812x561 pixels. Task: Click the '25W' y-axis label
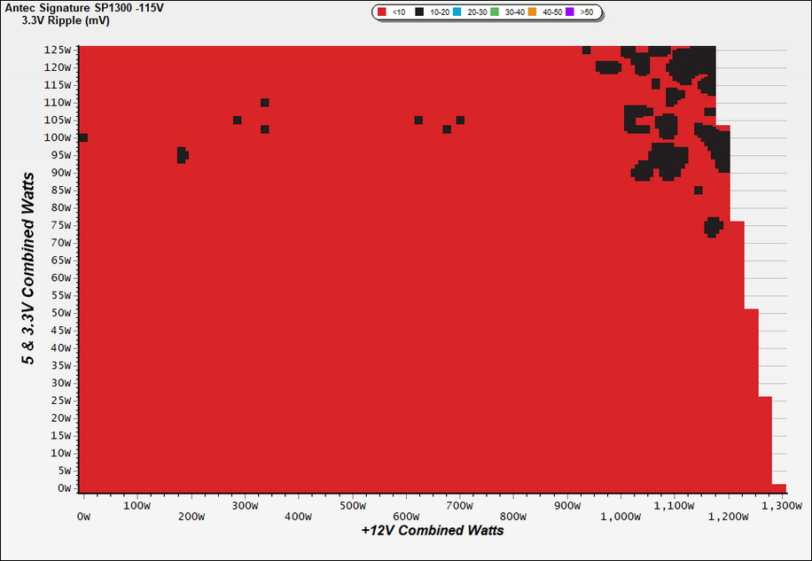pyautogui.click(x=60, y=401)
